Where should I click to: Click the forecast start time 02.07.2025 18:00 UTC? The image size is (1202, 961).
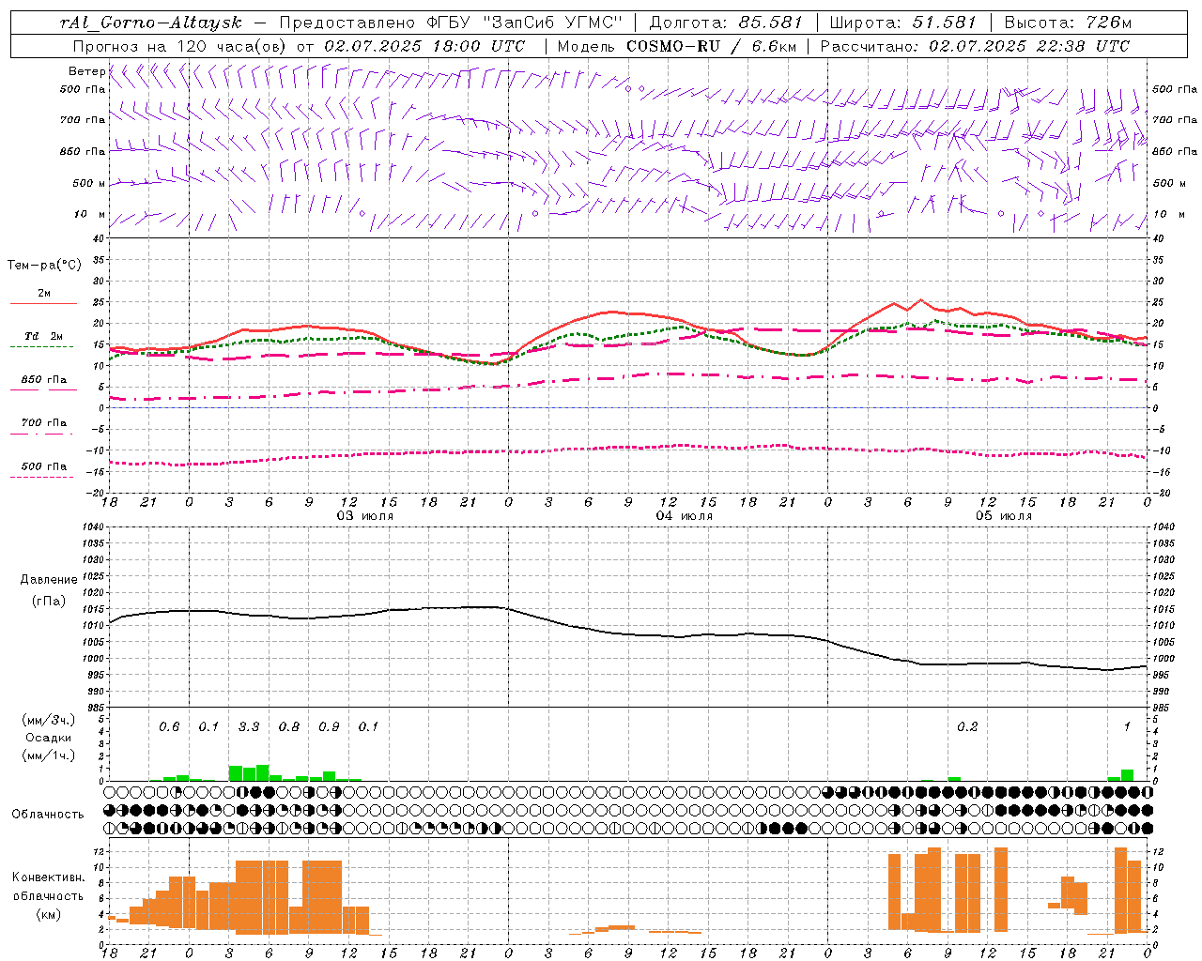[x=424, y=46]
